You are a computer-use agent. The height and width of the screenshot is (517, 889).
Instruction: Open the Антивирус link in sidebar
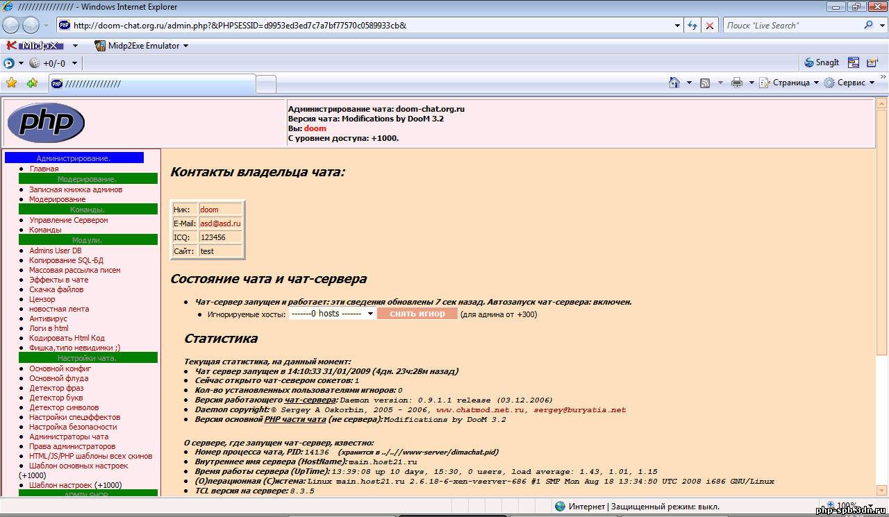click(47, 319)
